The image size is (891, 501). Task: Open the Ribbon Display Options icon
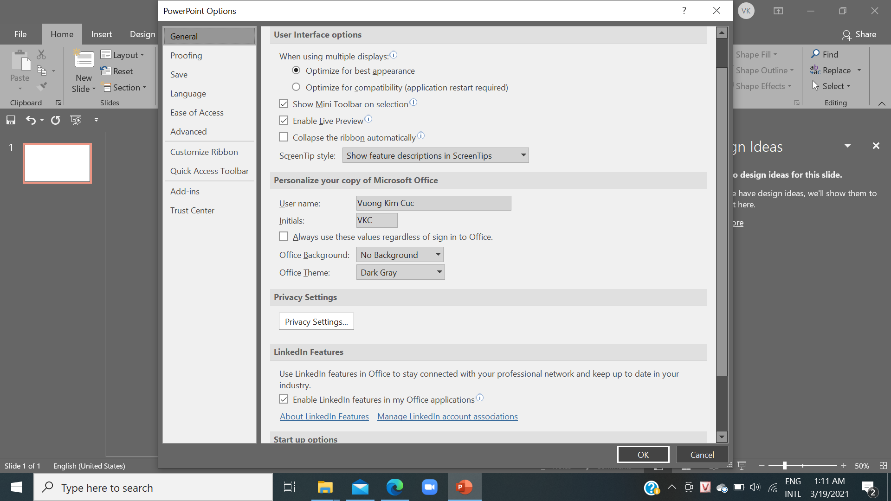pos(778,11)
